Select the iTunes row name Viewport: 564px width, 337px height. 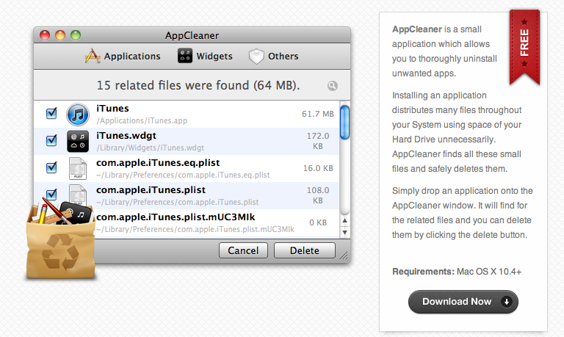(x=112, y=108)
